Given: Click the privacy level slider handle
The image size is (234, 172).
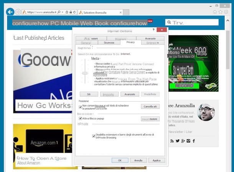Looking at the screenshot, I should click(85, 73).
